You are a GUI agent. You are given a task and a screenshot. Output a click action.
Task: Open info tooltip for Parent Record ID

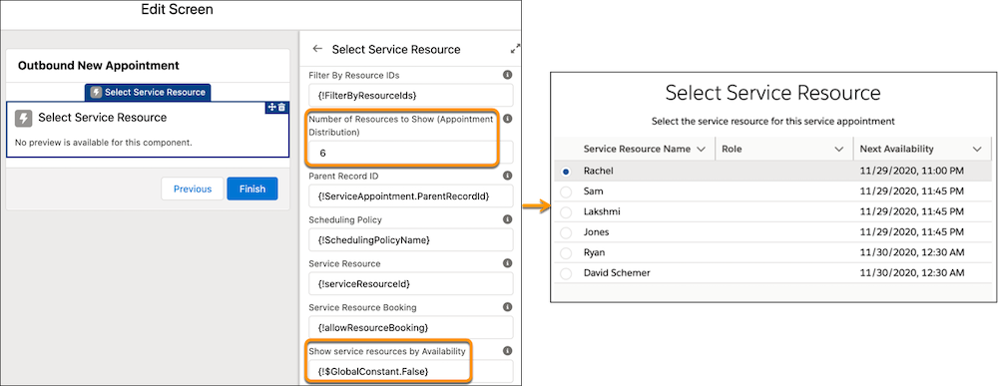tap(507, 176)
